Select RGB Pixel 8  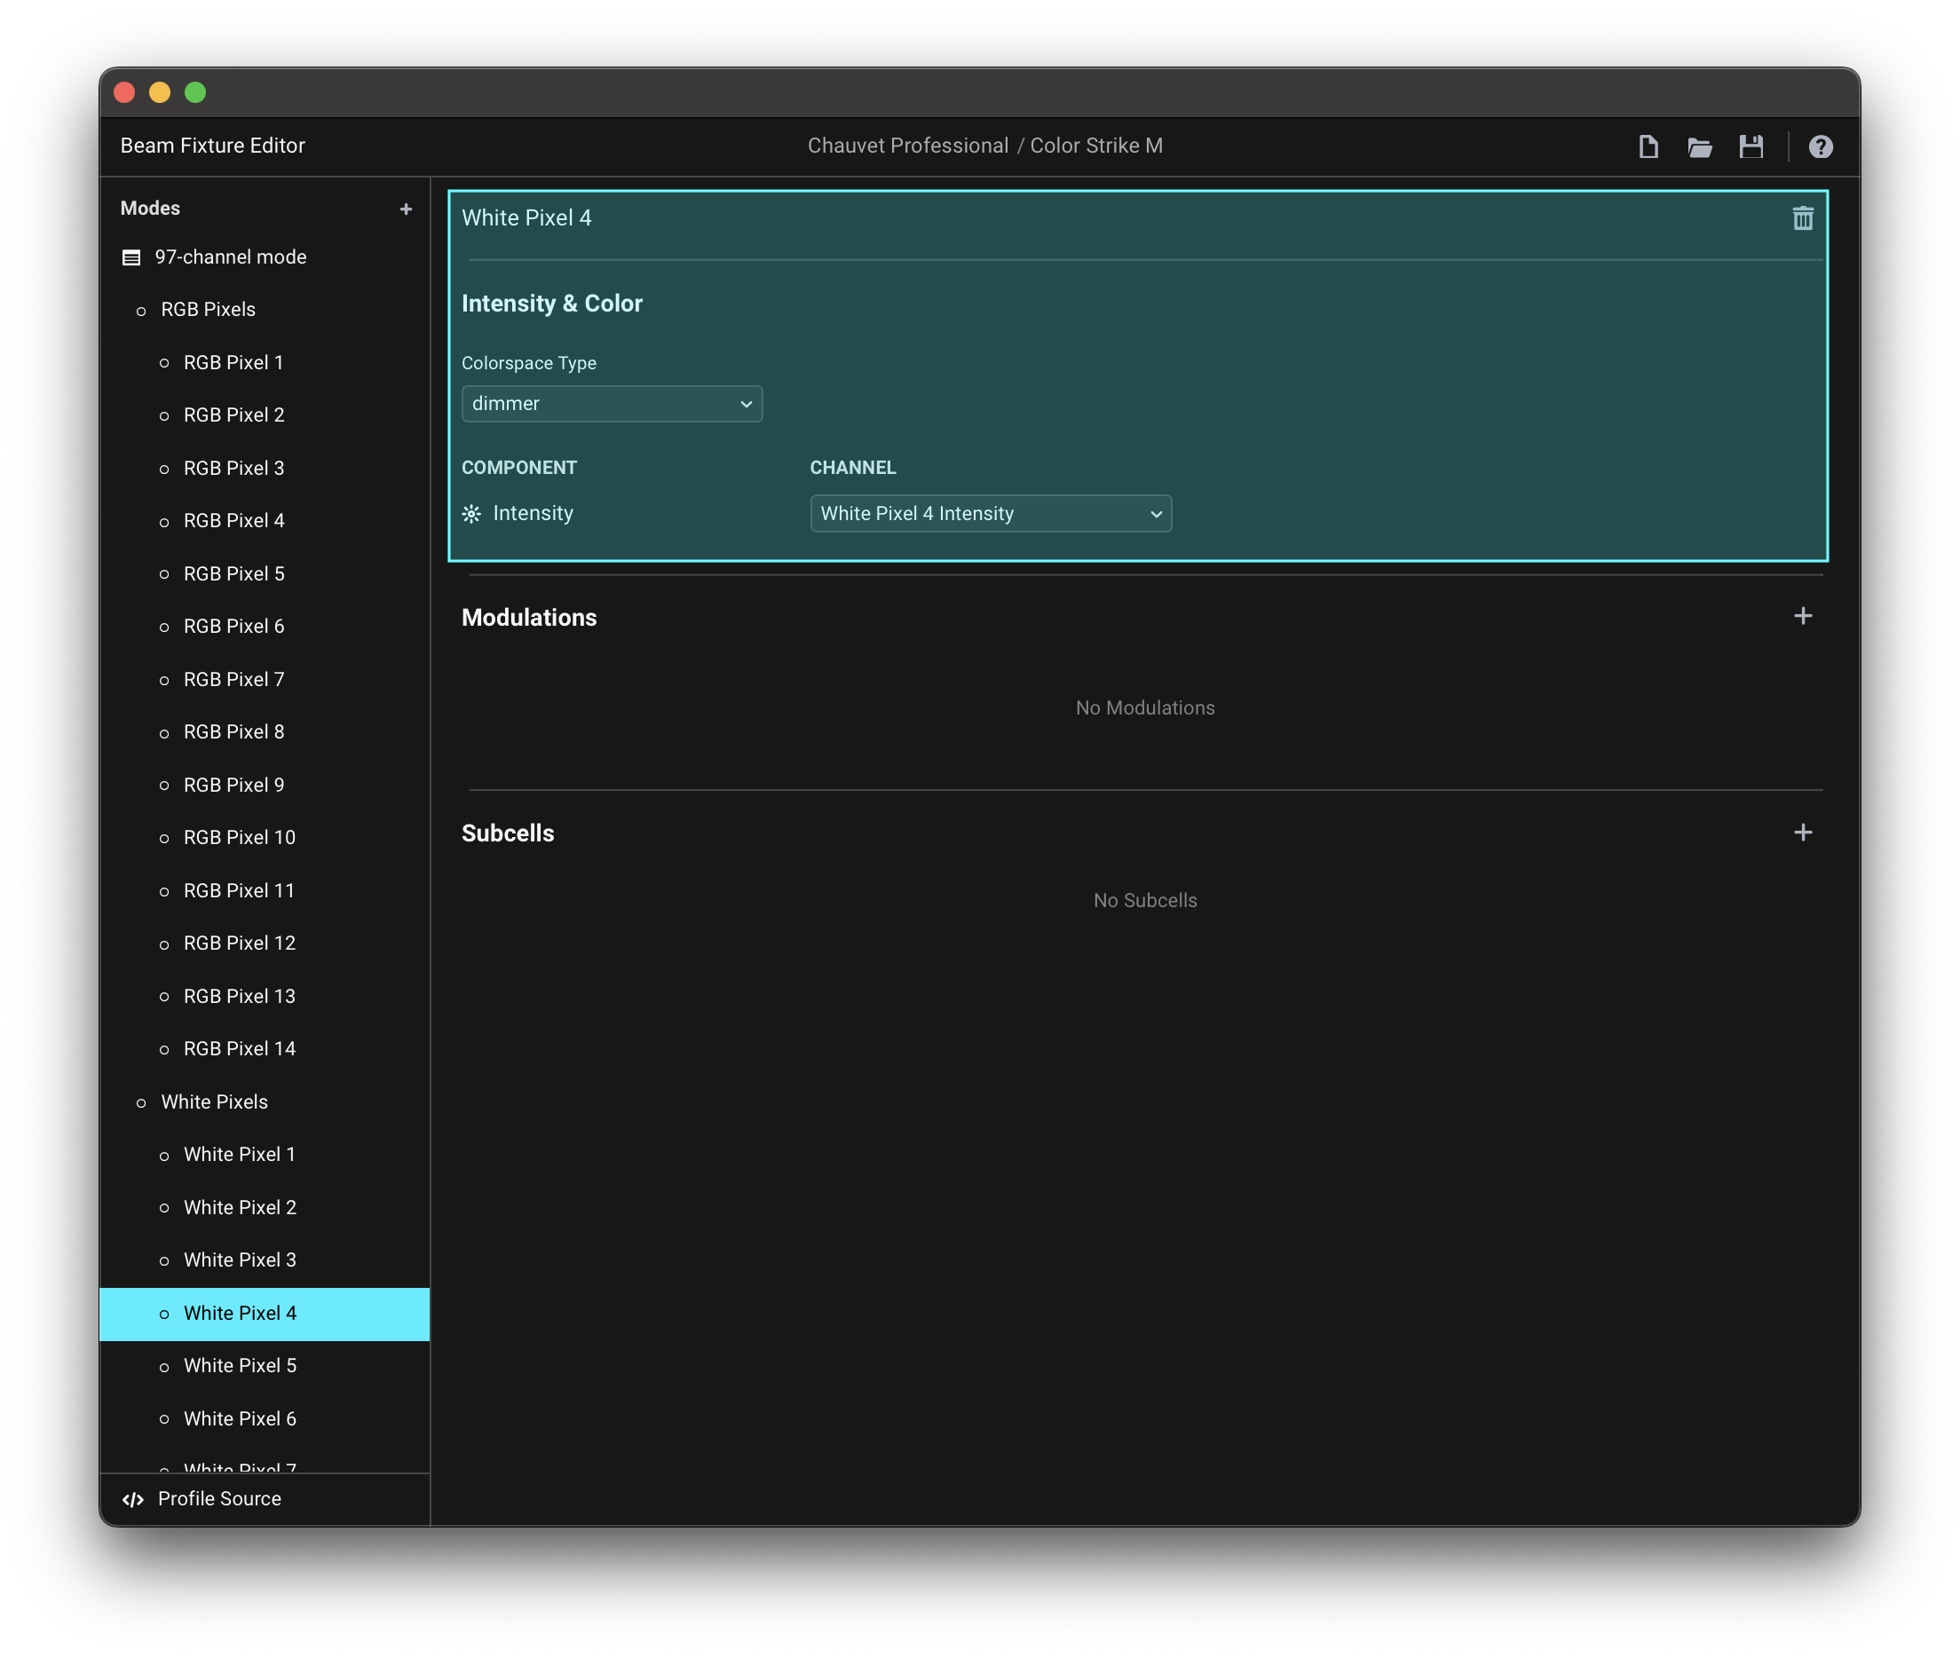(265, 731)
